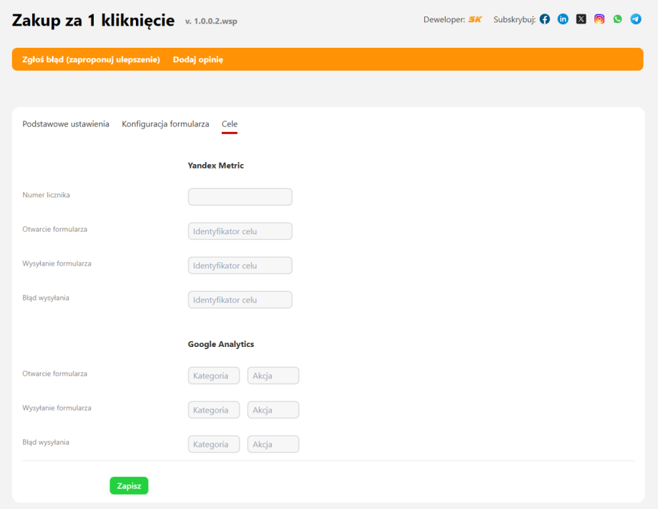This screenshot has width=658, height=509.
Task: Focus the Otwarcie formularza Identyfikator celu field
Action: click(x=240, y=231)
